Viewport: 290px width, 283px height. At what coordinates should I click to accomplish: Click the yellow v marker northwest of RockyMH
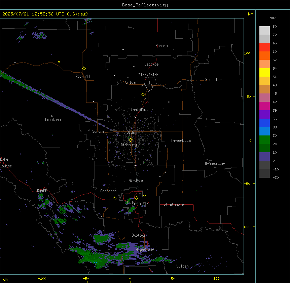point(59,62)
